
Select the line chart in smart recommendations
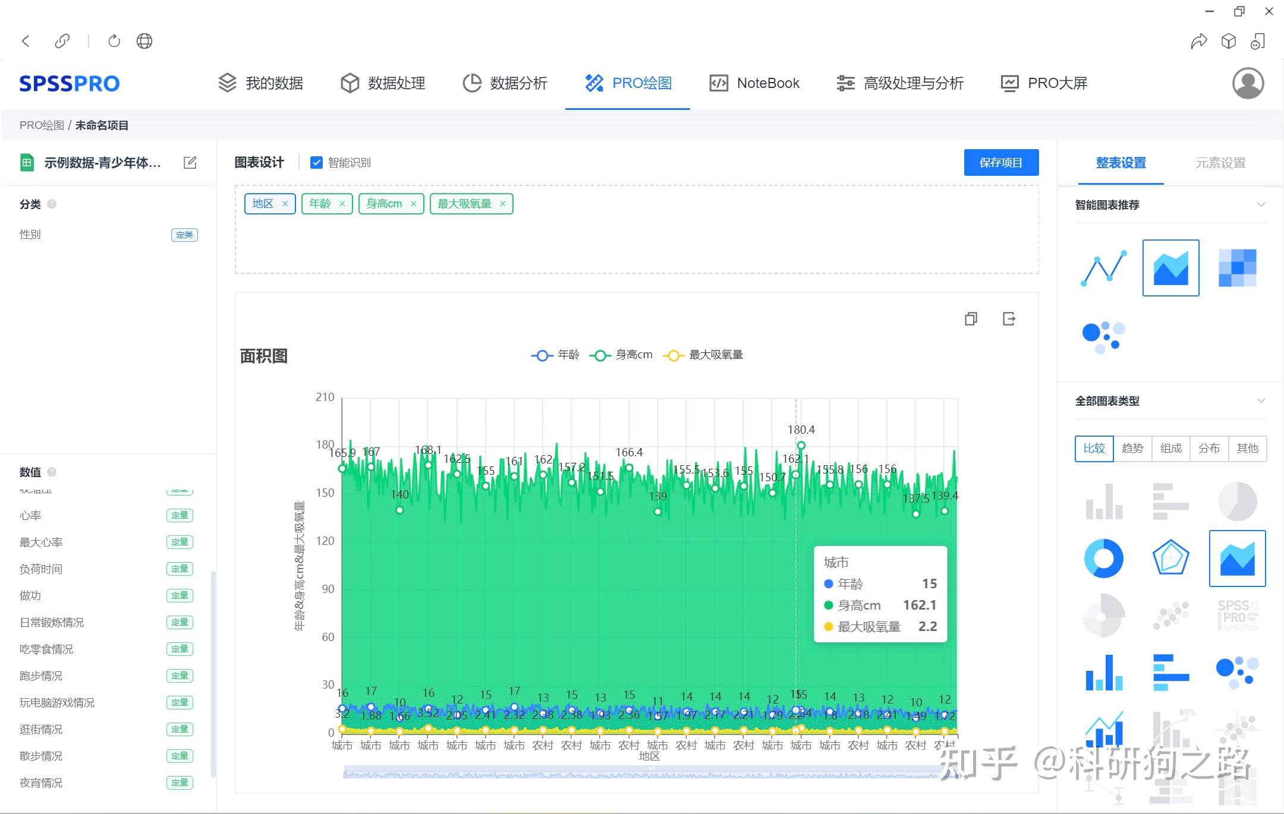pos(1103,268)
